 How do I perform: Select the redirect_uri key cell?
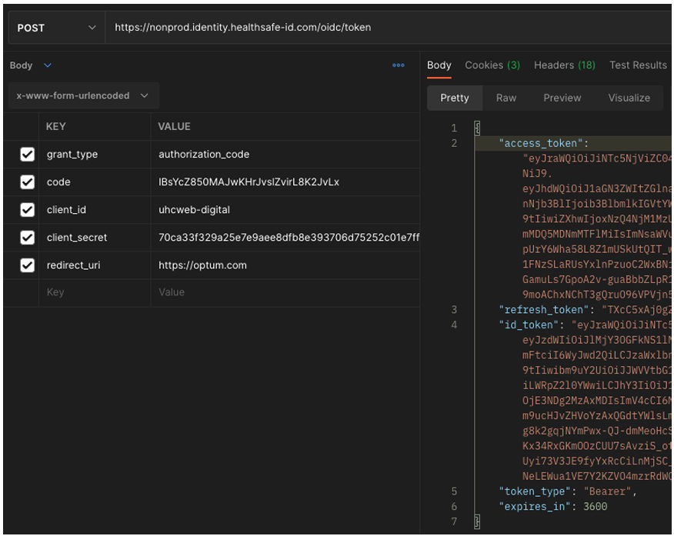click(95, 265)
